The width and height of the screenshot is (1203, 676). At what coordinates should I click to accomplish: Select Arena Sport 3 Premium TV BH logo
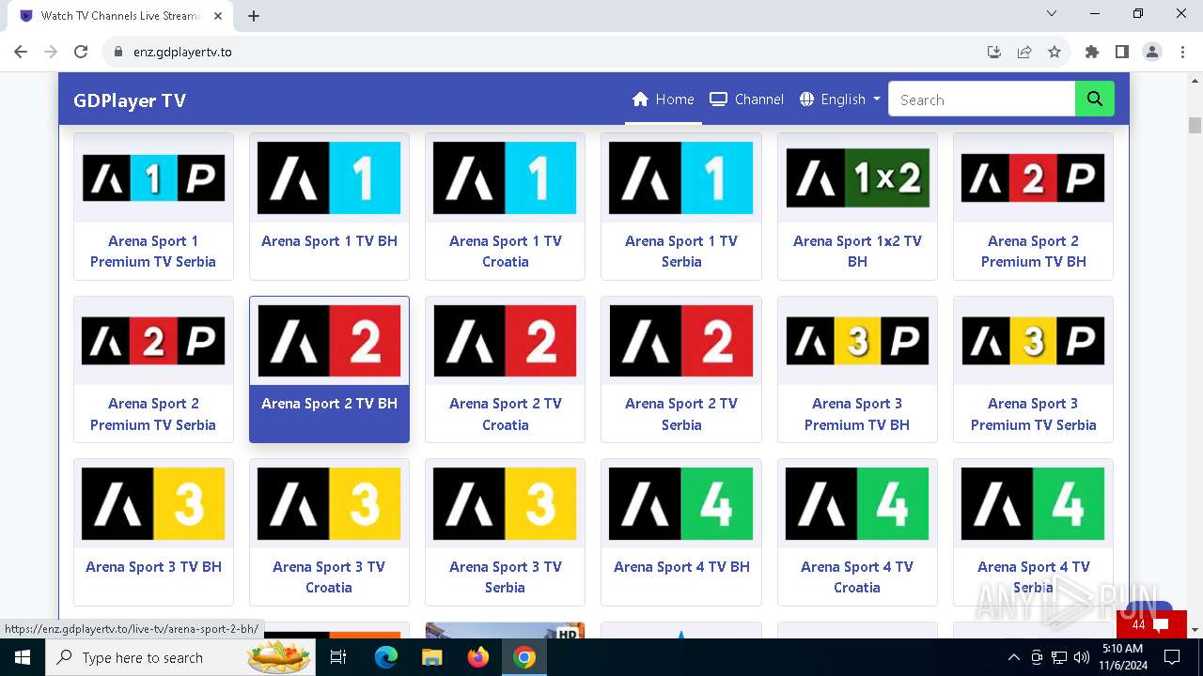(x=857, y=341)
